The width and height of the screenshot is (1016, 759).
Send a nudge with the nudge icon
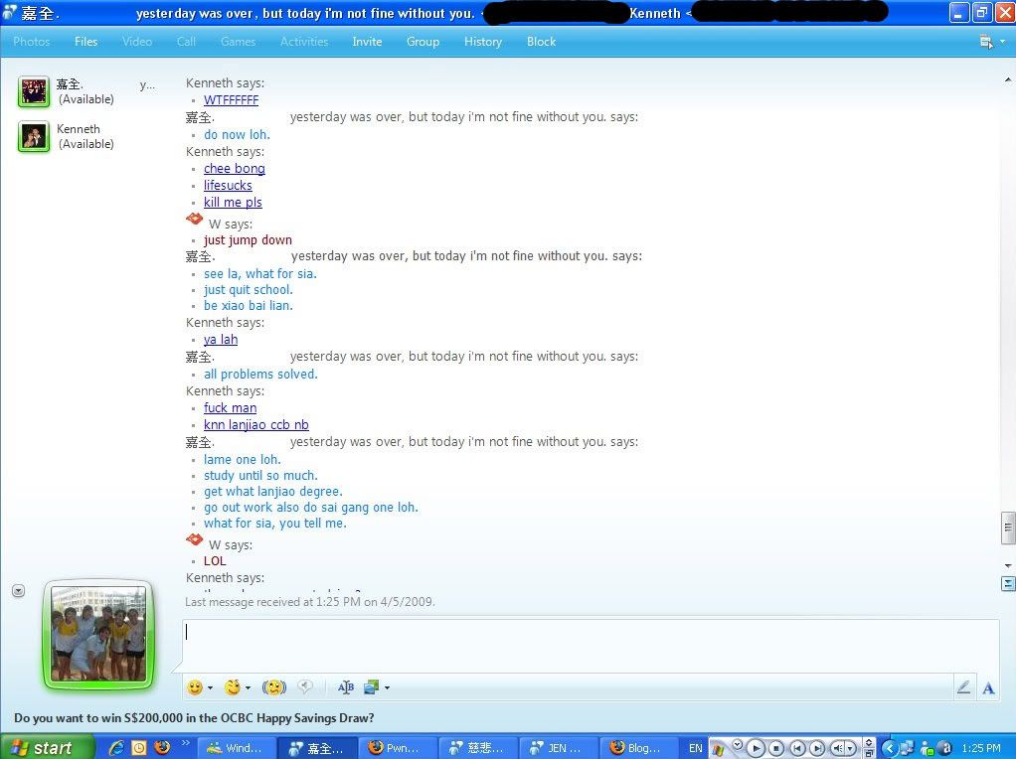point(273,687)
